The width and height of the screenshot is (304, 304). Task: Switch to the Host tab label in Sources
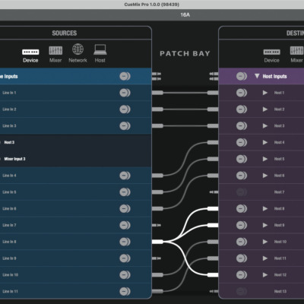point(100,60)
